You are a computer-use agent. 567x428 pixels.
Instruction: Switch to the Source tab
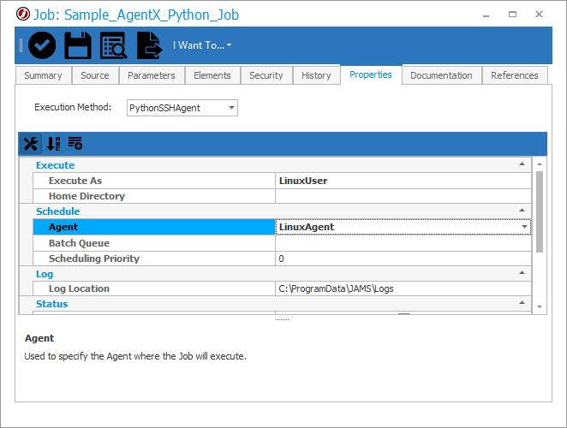(x=95, y=75)
